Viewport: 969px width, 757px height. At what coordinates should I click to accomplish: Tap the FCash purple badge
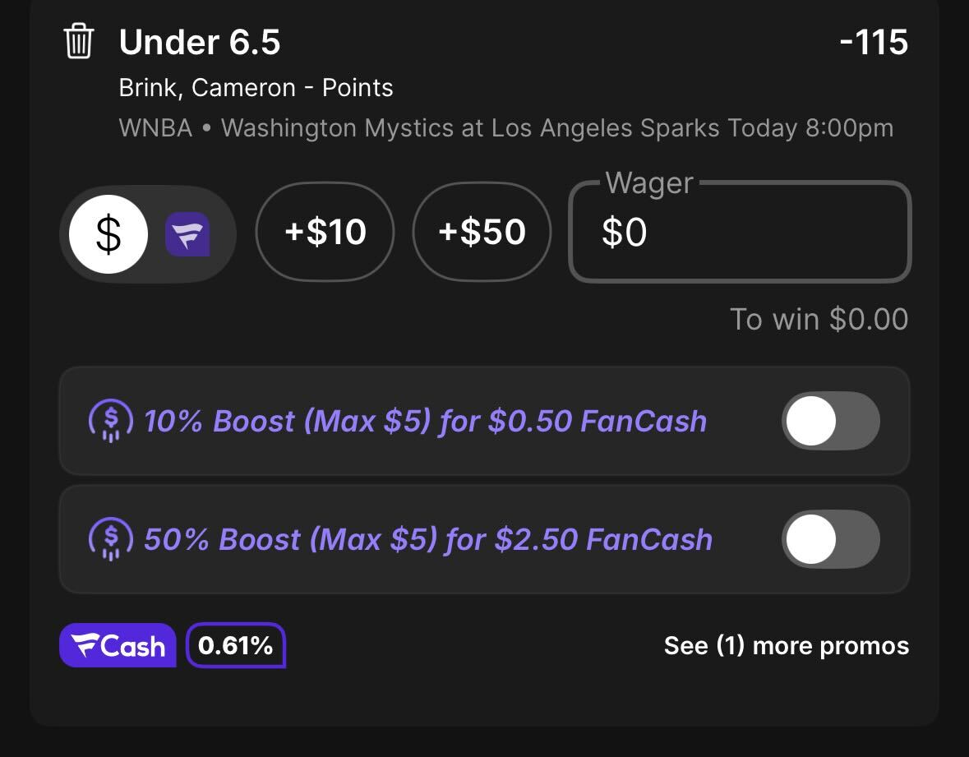118,645
